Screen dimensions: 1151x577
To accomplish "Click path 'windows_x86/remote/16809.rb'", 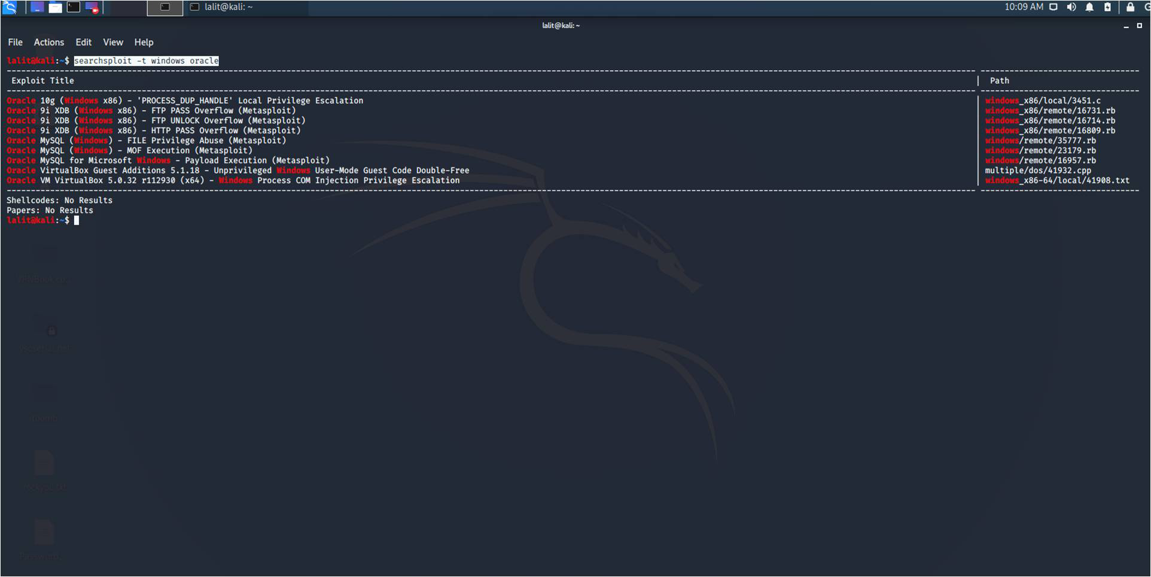I will point(1050,130).
